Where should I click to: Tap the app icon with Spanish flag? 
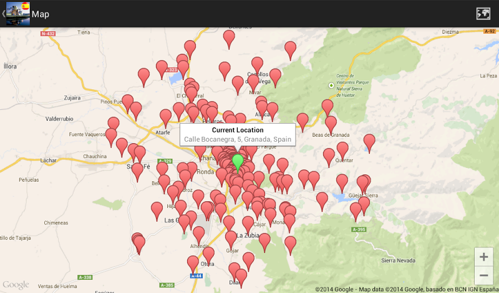point(18,13)
